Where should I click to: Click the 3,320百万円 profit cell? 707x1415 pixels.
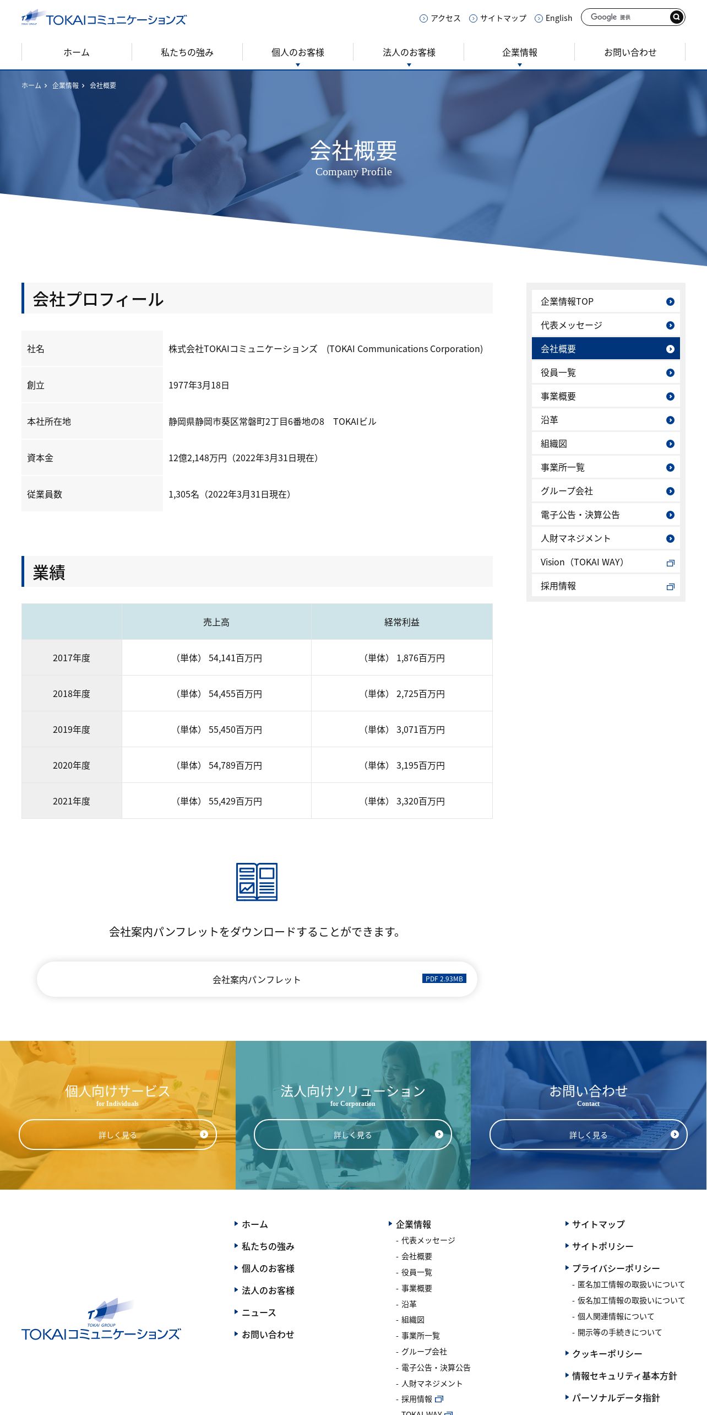tap(402, 801)
